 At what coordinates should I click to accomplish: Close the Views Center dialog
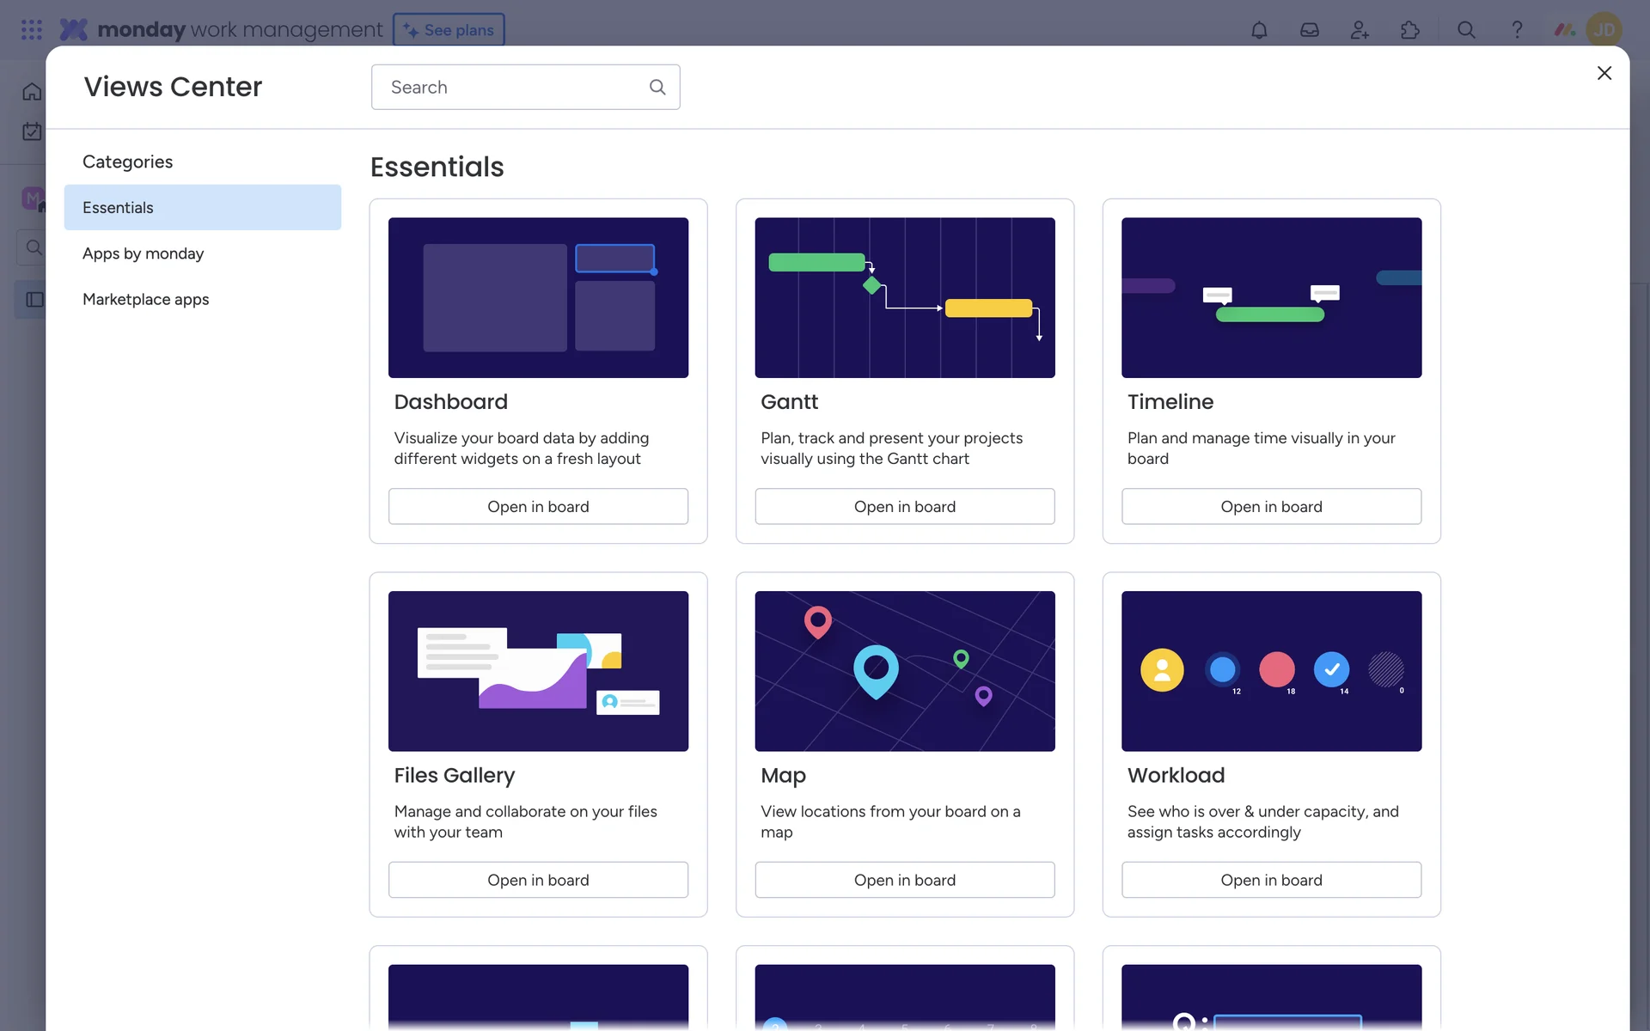[x=1604, y=73]
